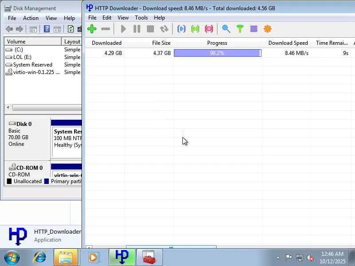Screen dimensions: 355x266
Task: Switch to HTTP Downloader taskbar button
Action: tap(122, 258)
